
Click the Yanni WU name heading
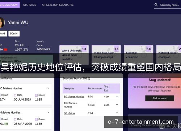point(18,22)
